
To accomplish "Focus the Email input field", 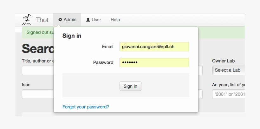I will 154,47.
